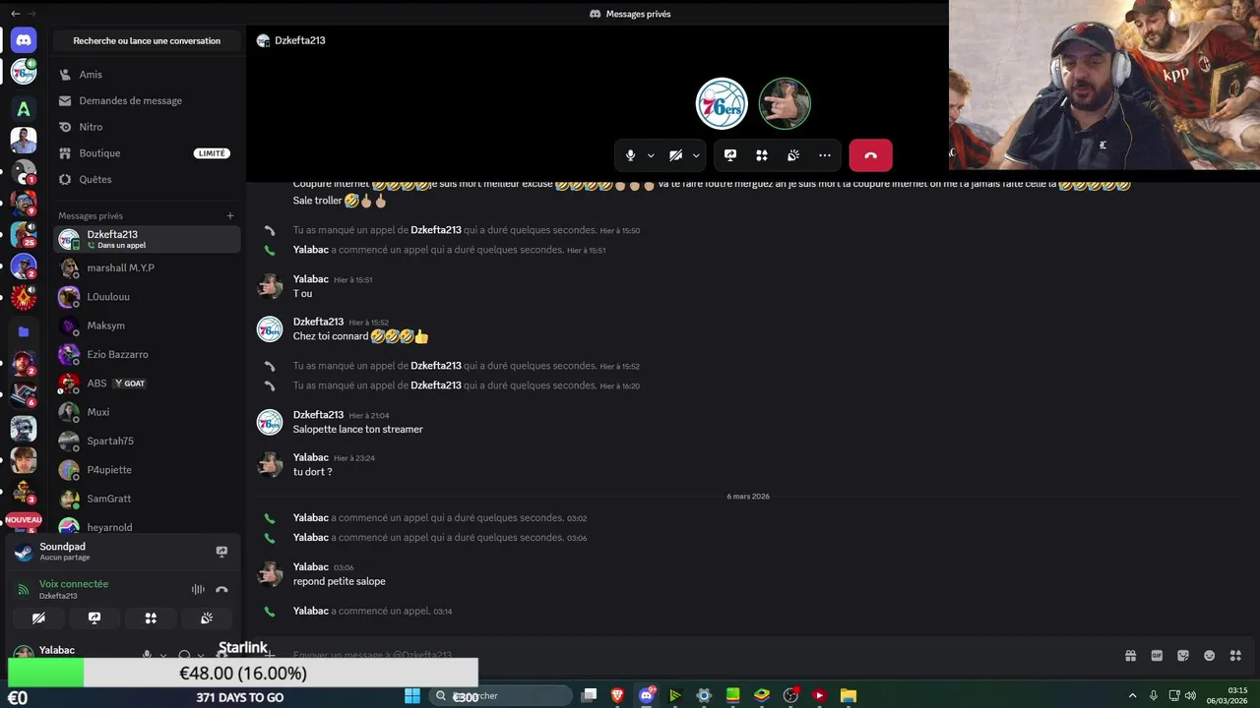The width and height of the screenshot is (1260, 708).
Task: Open conversation with heyarnold
Action: click(x=147, y=527)
